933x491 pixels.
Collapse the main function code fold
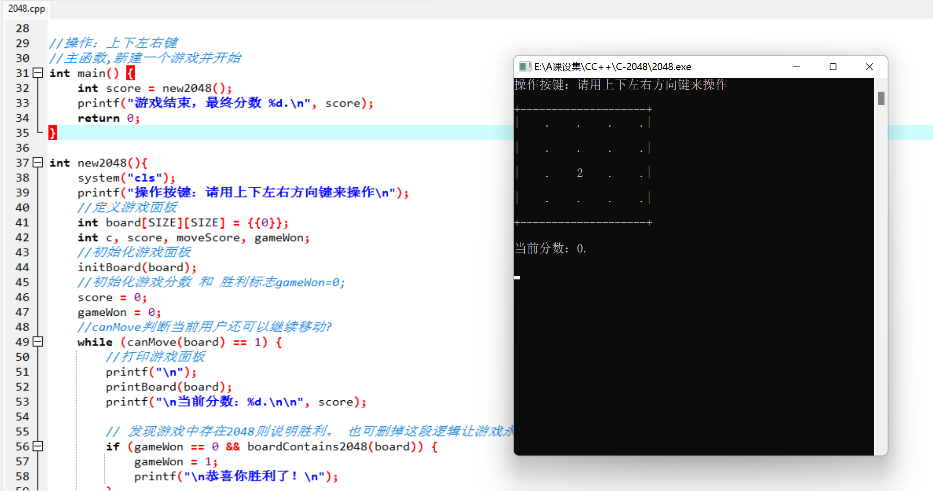[38, 73]
